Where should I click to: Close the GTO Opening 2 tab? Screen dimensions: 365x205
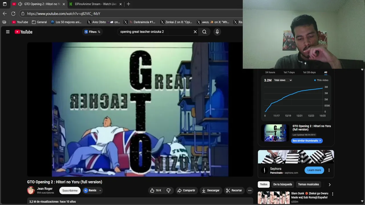click(x=64, y=4)
